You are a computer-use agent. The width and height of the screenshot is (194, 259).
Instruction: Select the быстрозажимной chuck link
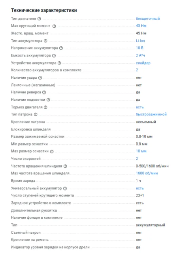point(151,114)
